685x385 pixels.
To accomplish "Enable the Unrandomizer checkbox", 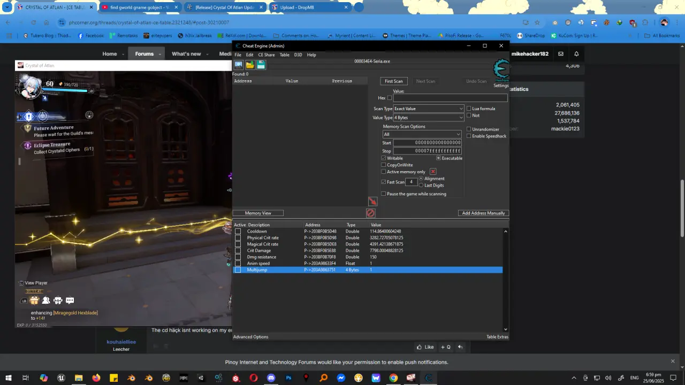I will [469, 129].
